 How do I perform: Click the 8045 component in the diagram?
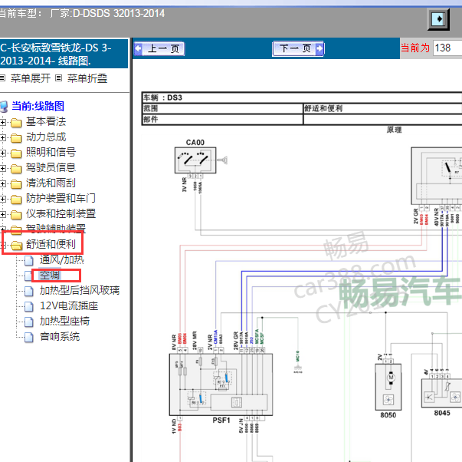click(441, 393)
